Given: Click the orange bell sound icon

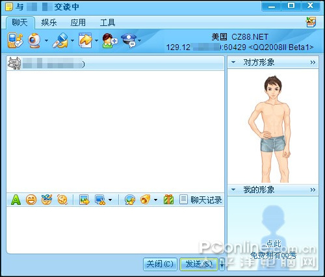Looking at the screenshot, I should tap(146, 200).
